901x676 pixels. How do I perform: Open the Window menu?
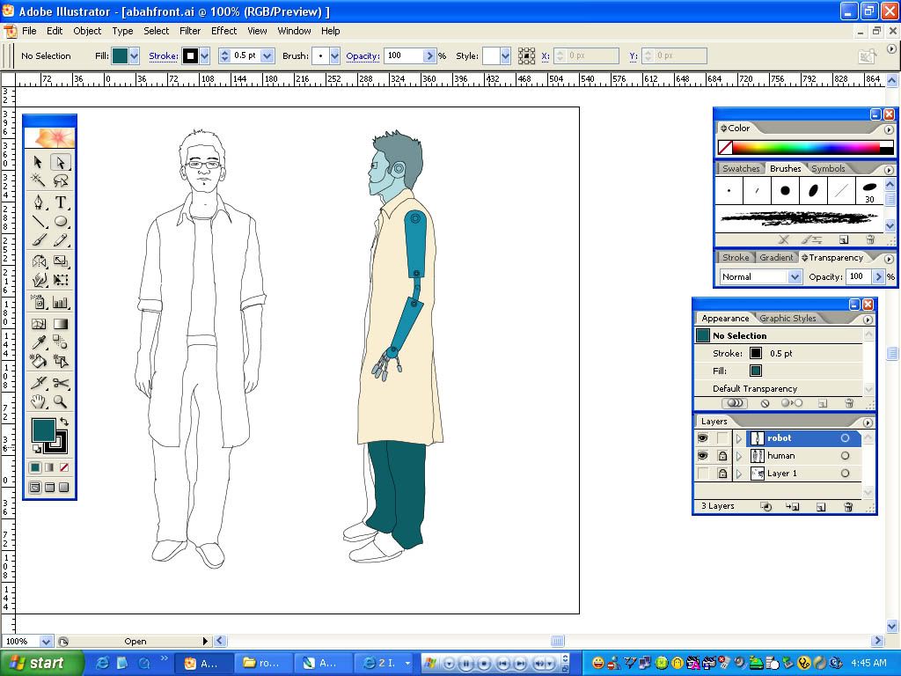point(294,31)
